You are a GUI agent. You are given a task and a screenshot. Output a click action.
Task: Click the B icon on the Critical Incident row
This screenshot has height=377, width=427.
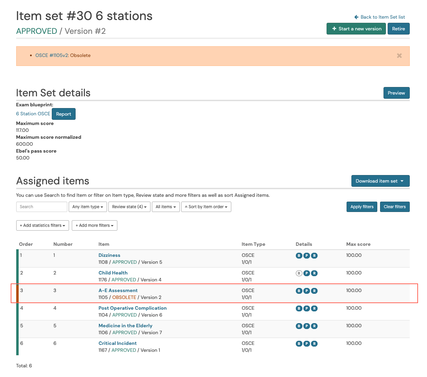299,344
